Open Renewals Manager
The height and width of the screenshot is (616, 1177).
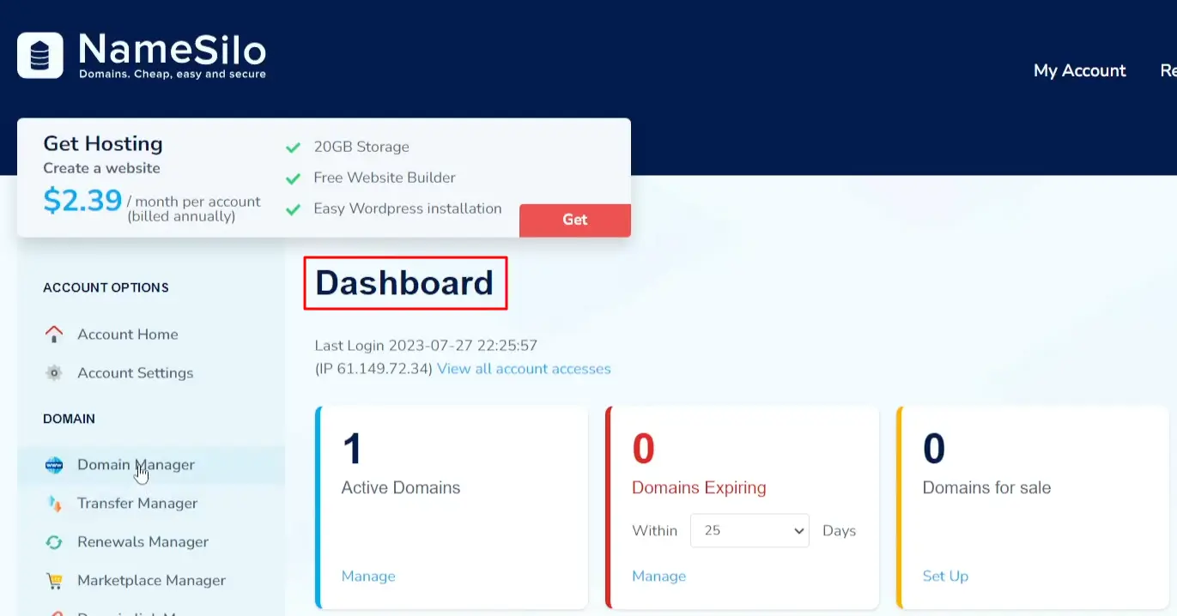[143, 542]
